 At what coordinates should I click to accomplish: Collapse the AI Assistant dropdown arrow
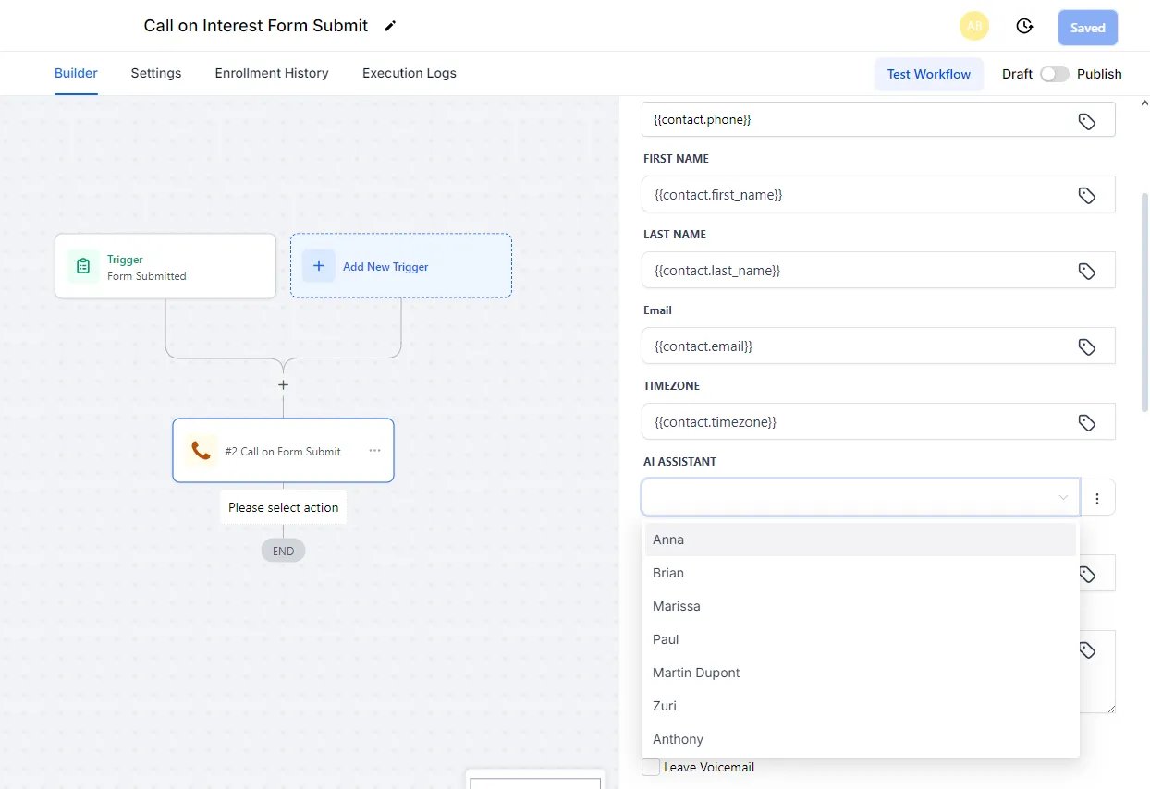coord(1063,498)
